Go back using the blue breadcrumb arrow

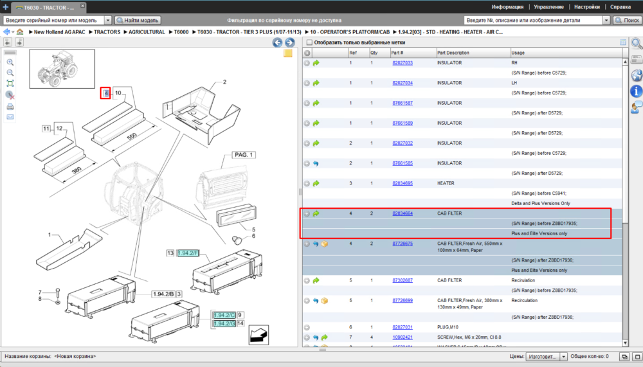click(x=6, y=31)
